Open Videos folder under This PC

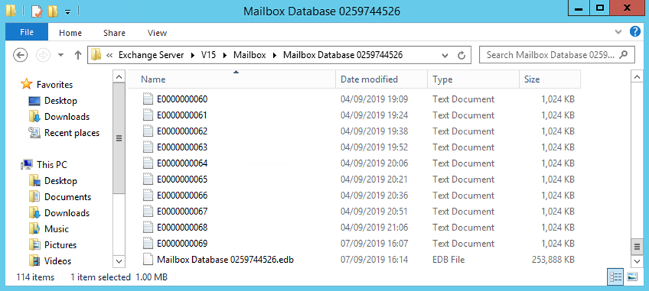point(57,261)
